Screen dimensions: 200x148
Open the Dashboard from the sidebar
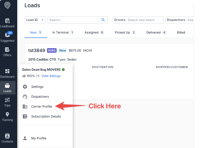pyautogui.click(x=7, y=73)
